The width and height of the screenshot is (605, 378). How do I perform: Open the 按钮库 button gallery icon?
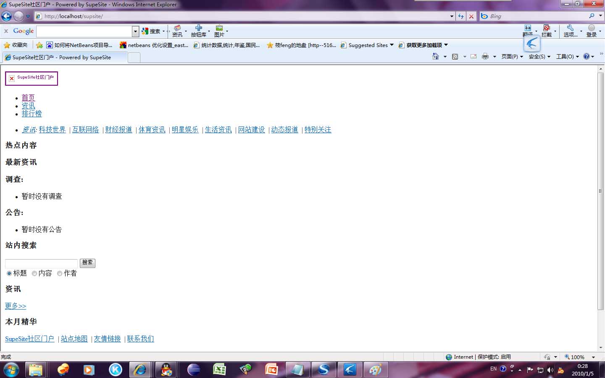point(198,31)
